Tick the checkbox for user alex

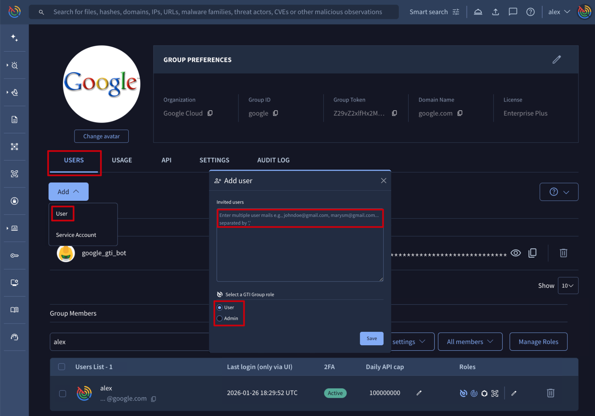(63, 393)
